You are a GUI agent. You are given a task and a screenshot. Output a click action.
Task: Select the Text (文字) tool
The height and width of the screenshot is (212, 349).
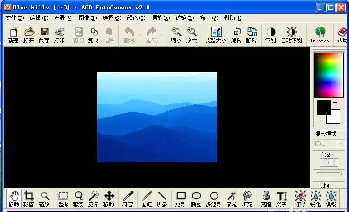[x=282, y=198]
